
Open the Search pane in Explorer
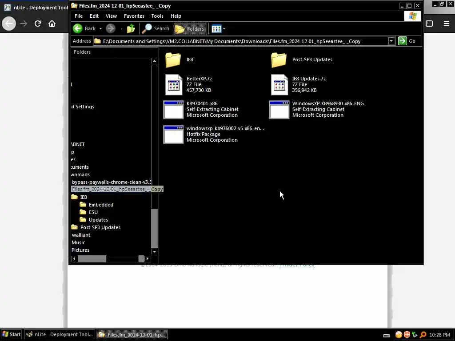[156, 28]
